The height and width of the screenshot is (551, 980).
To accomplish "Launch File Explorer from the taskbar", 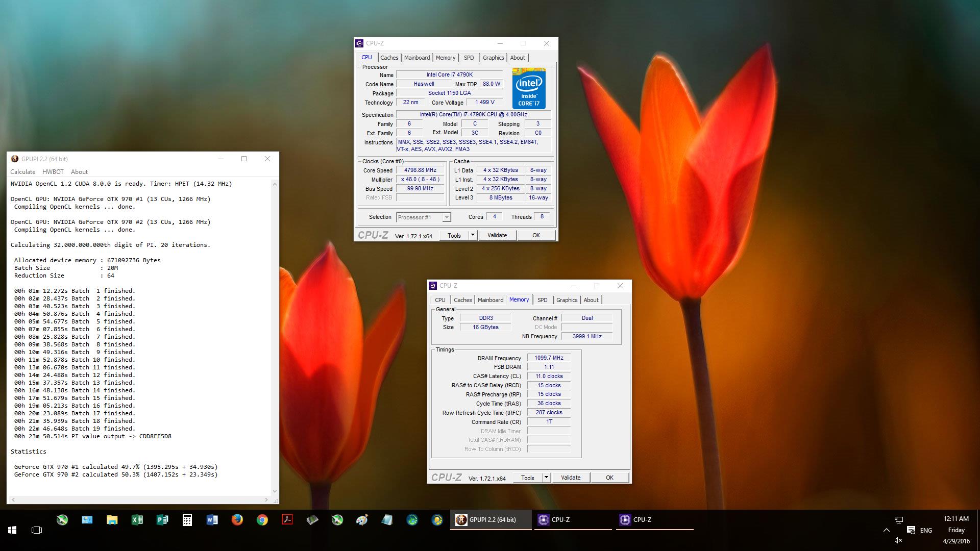I will (112, 520).
